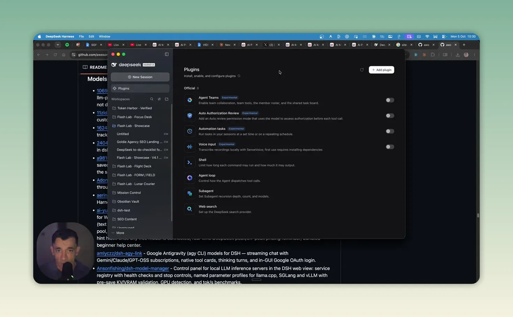Click the Subagent plugin icon

point(189,193)
